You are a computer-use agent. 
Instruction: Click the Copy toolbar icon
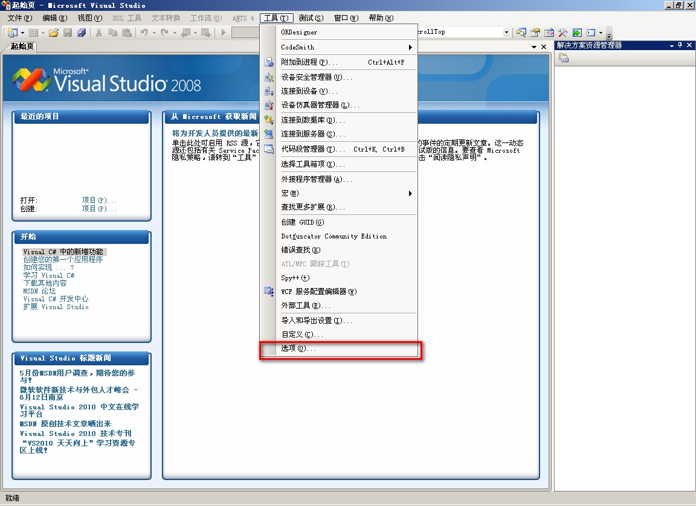(113, 33)
